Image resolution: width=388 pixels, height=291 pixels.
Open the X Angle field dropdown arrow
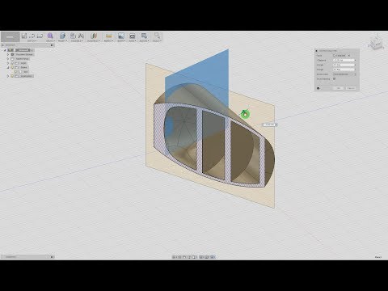pos(356,65)
